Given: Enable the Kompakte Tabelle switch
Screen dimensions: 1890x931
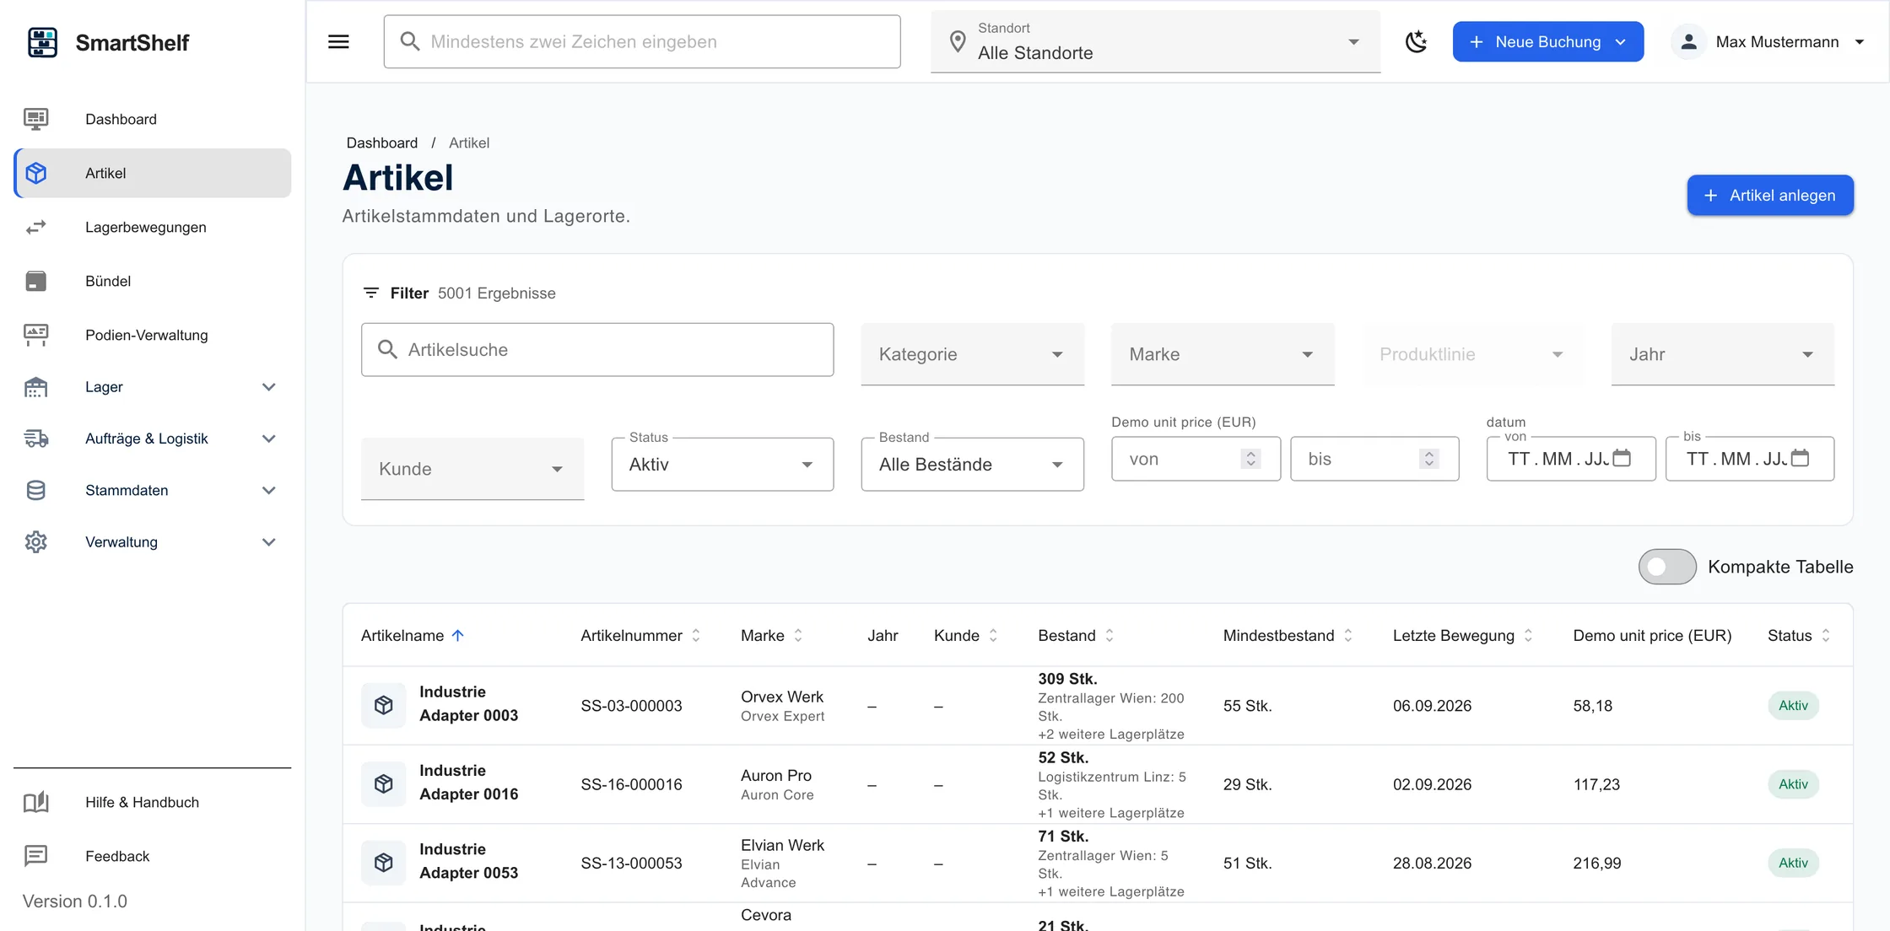Looking at the screenshot, I should 1667,567.
